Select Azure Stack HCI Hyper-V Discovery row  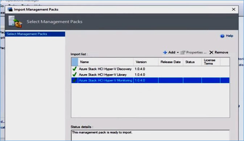[x=150, y=69]
